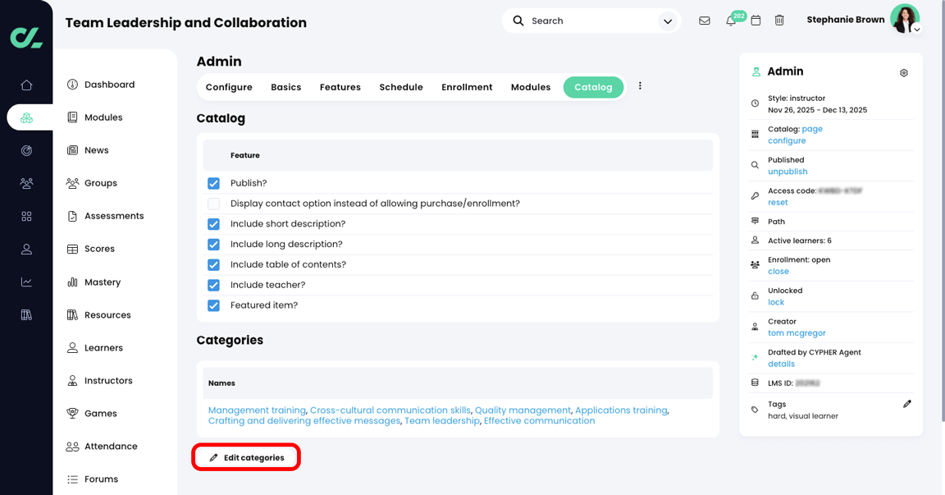The height and width of the screenshot is (495, 945).
Task: Open the search dropdown chevron
Action: pyautogui.click(x=668, y=20)
